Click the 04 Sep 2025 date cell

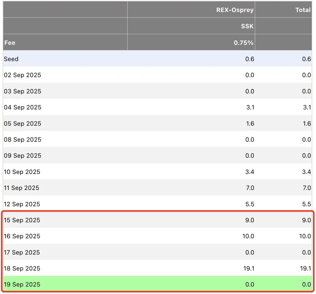[x=23, y=107]
